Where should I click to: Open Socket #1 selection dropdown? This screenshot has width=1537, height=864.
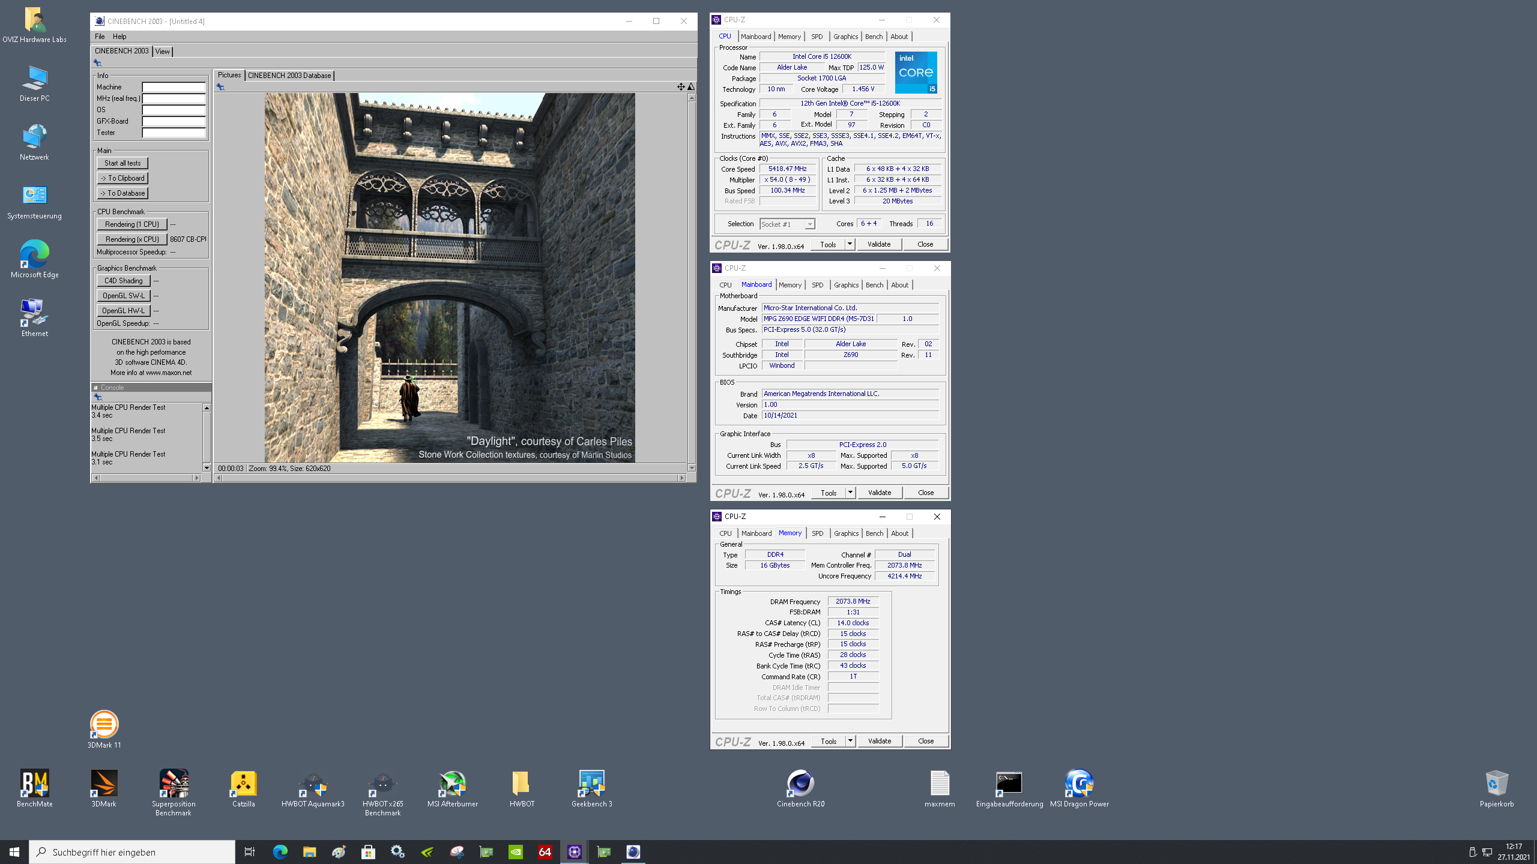pyautogui.click(x=787, y=224)
